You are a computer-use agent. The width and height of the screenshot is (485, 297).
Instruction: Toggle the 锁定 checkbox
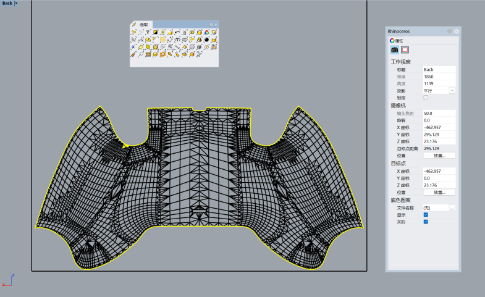tap(426, 98)
